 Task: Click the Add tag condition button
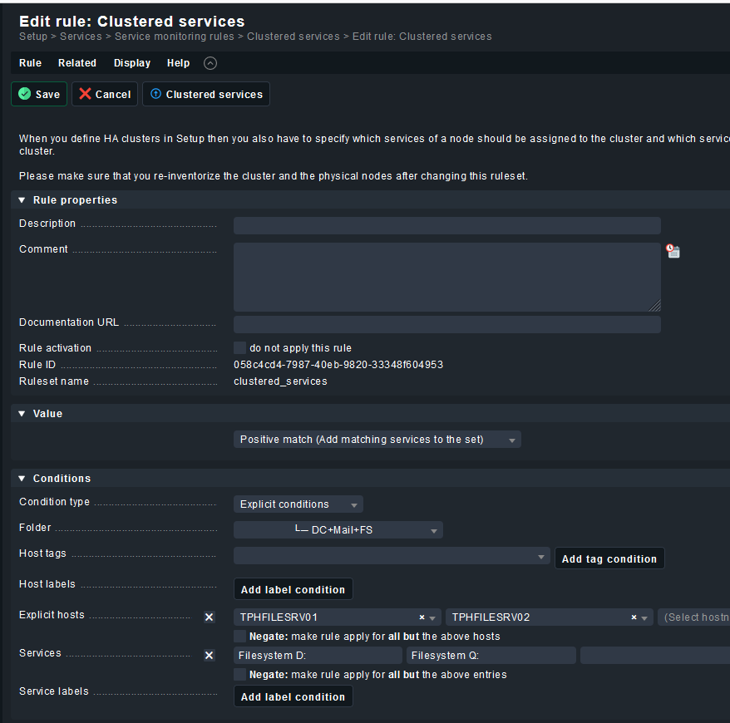pyautogui.click(x=609, y=558)
